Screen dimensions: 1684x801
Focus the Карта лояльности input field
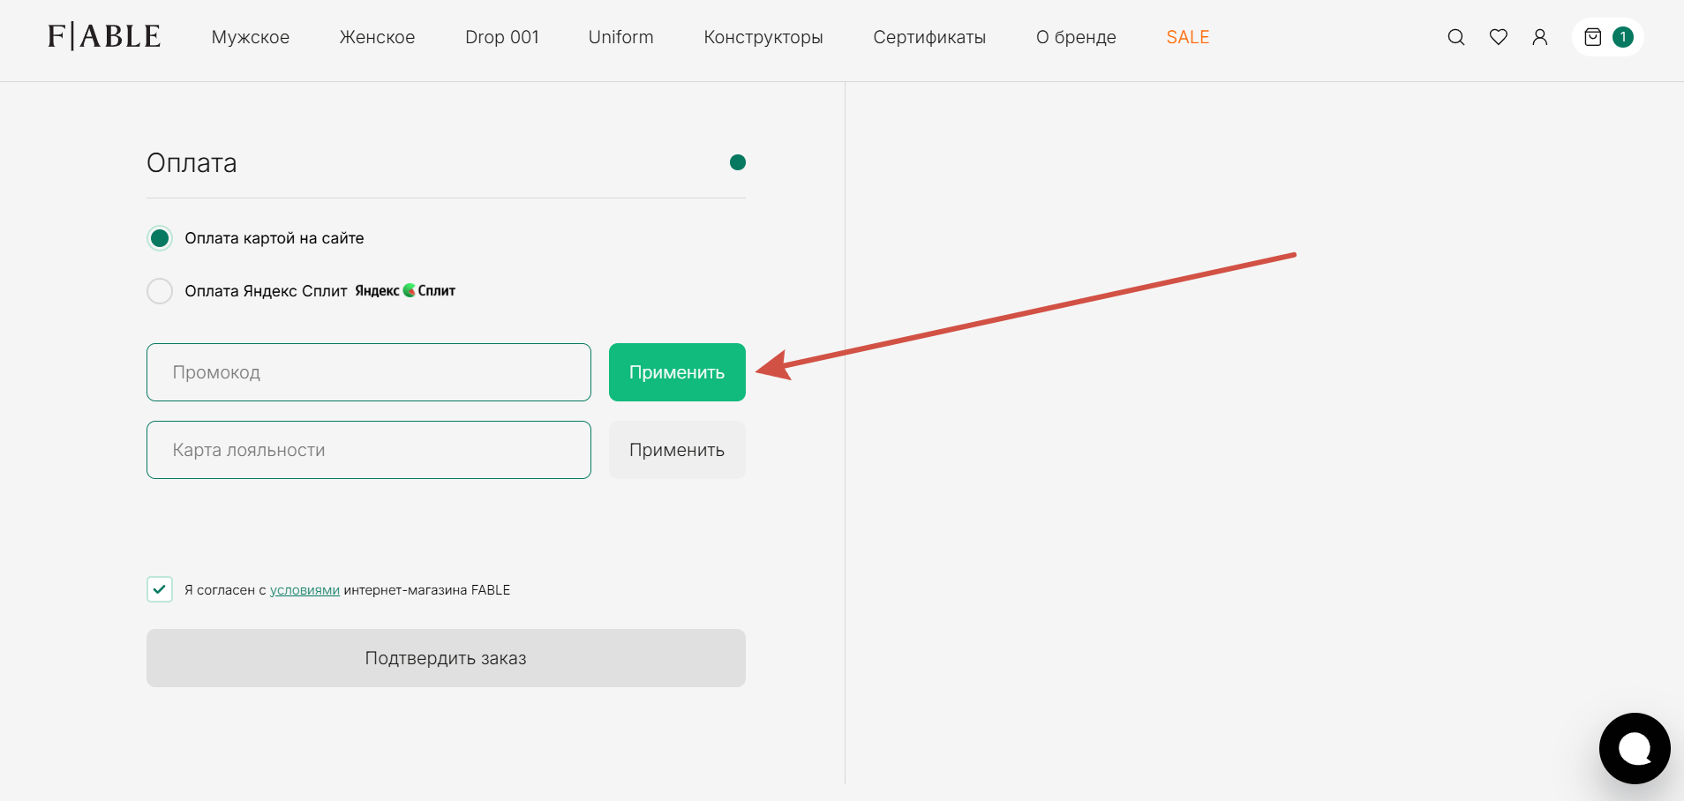pyautogui.click(x=369, y=450)
